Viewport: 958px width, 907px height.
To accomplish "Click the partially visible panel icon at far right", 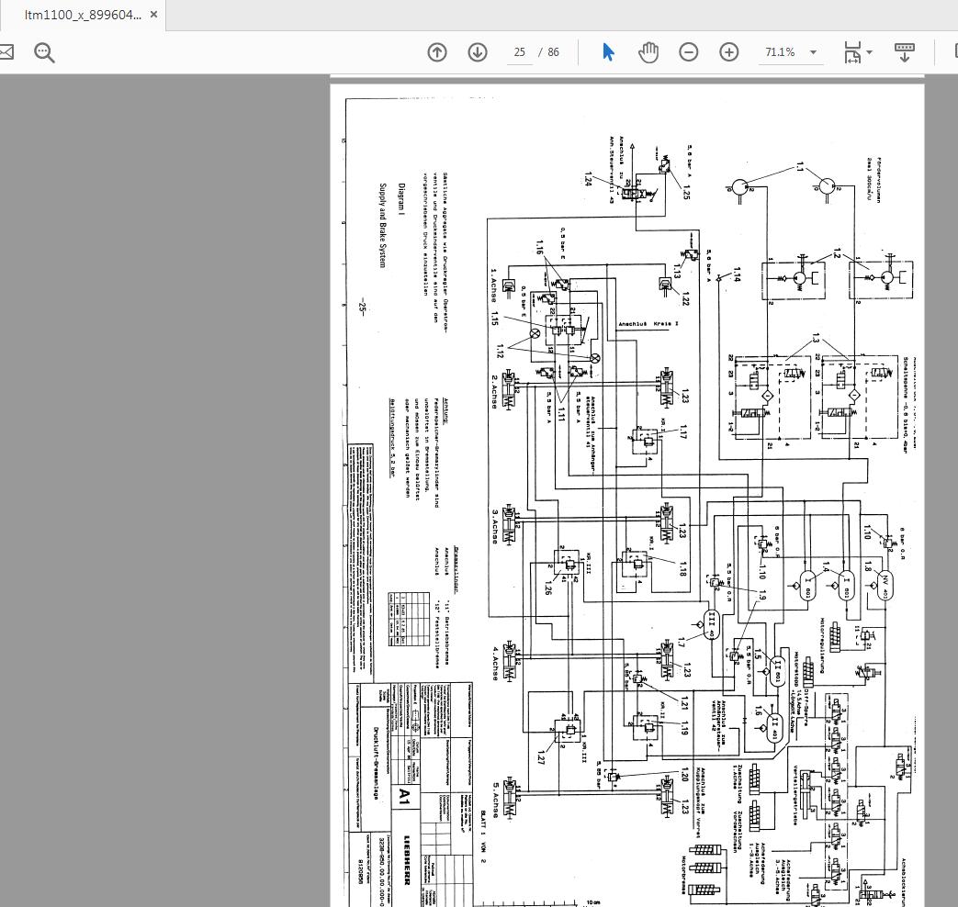I will pos(953,52).
